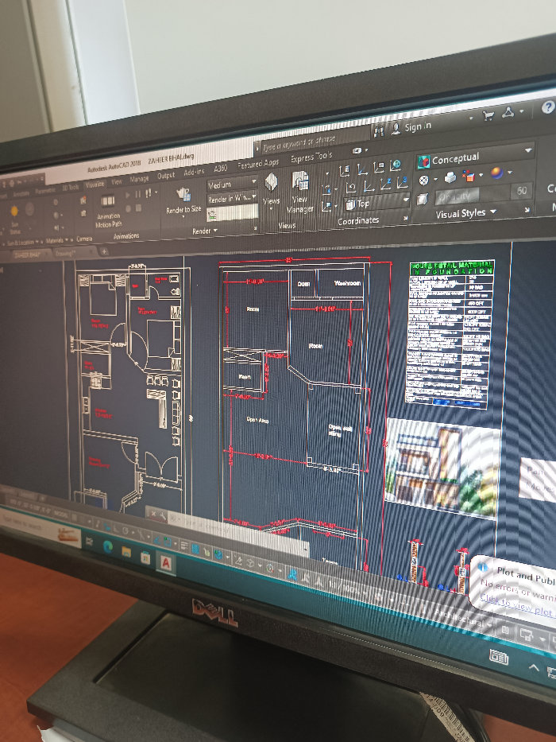
Task: Click the Windows taskbar search box
Action: (x=40, y=527)
